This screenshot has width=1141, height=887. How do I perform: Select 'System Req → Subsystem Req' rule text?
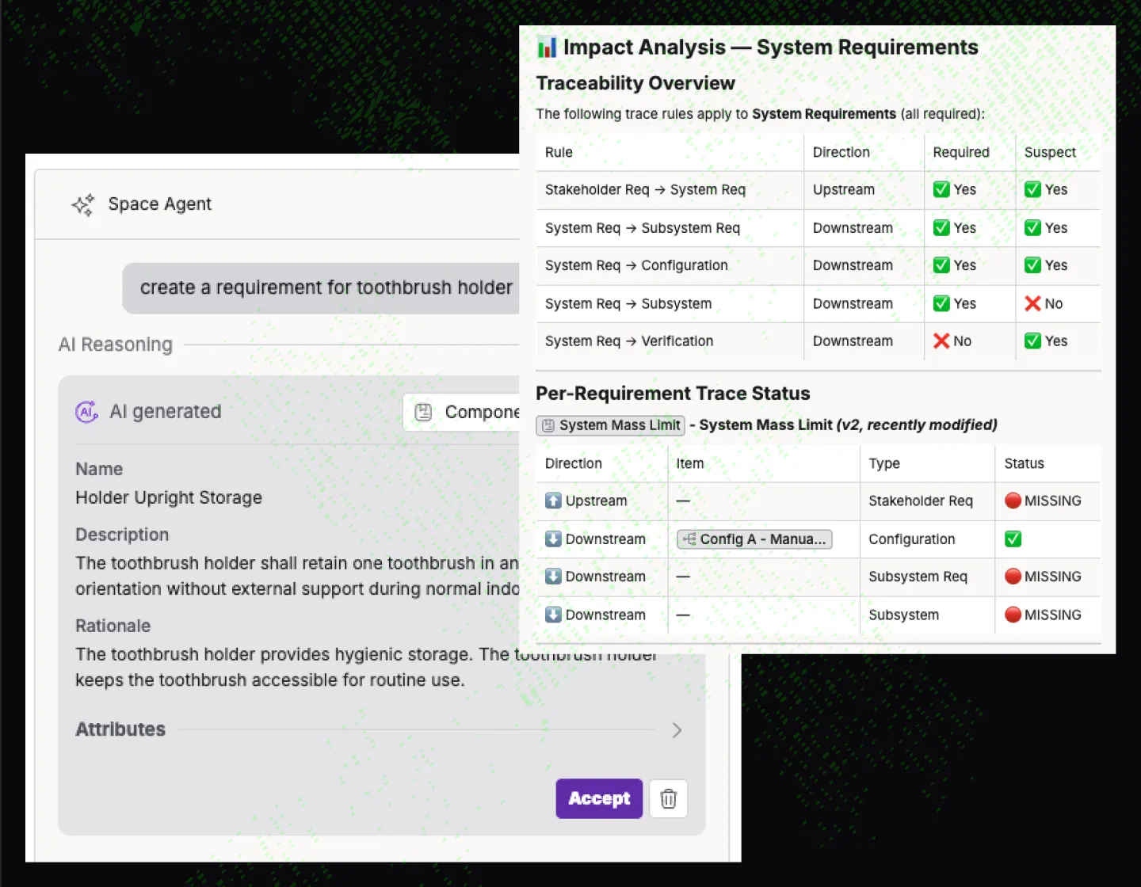(x=643, y=228)
